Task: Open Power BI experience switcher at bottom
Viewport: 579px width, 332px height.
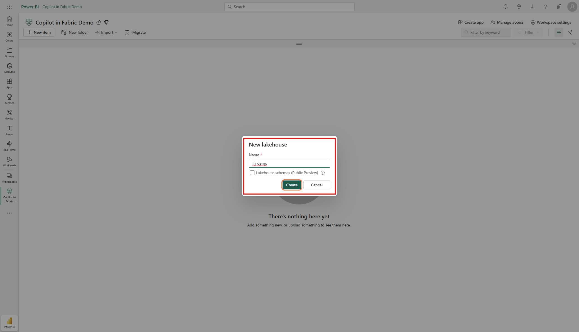Action: point(9,323)
